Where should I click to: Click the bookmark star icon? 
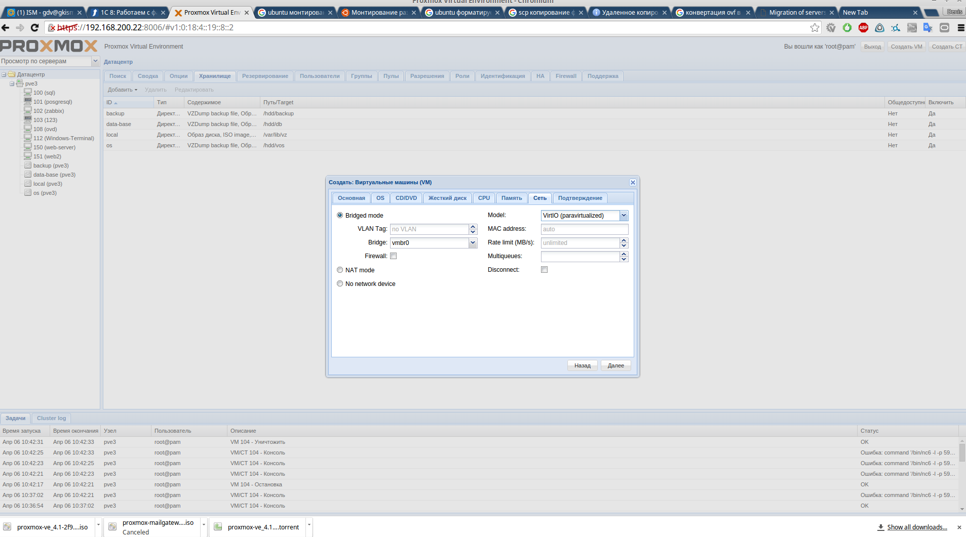coord(815,28)
